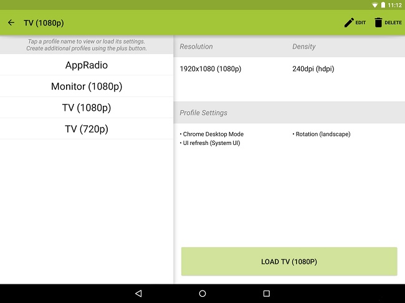Viewport: 405px width, 303px height.
Task: Tap the 1920x1080 (1080p) resolution value
Action: (210, 69)
